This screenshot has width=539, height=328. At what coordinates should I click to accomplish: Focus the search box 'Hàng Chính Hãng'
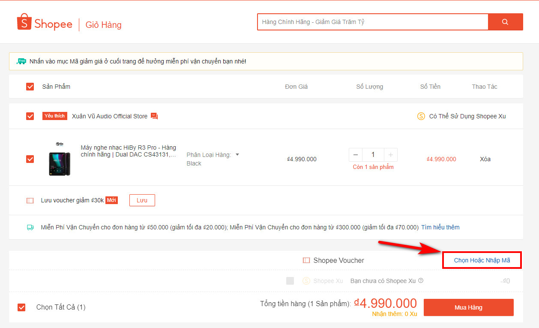tap(373, 22)
